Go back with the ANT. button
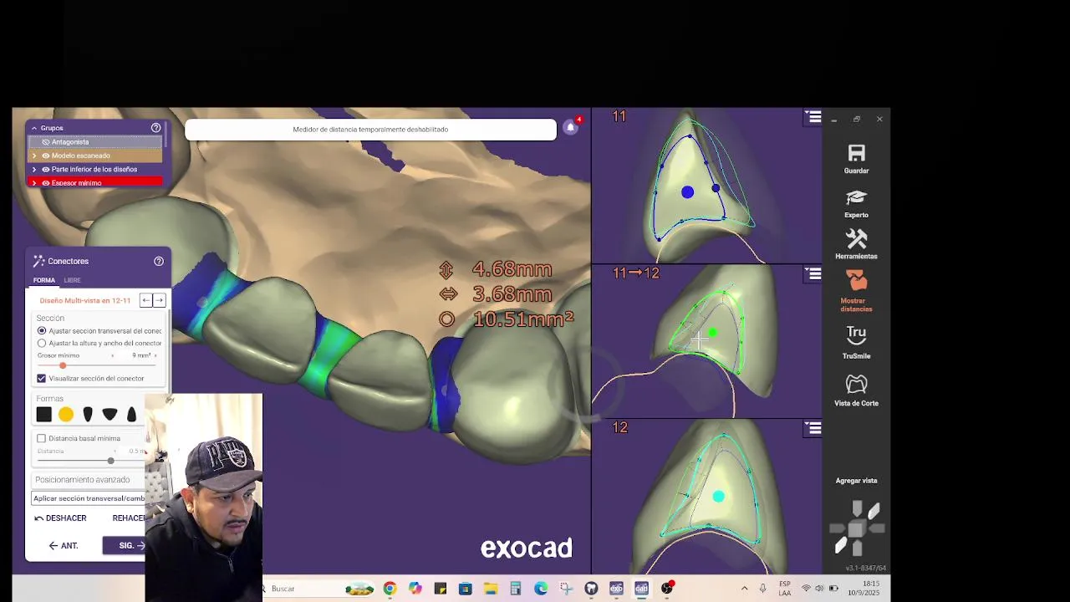This screenshot has height=602, width=1070. point(64,546)
